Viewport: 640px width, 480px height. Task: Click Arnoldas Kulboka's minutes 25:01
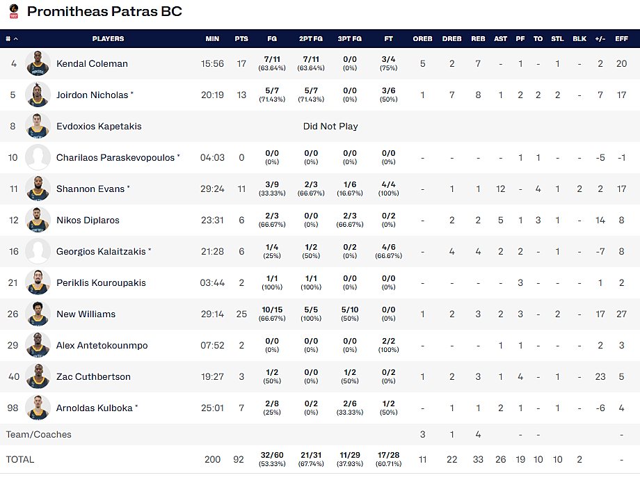pos(212,408)
